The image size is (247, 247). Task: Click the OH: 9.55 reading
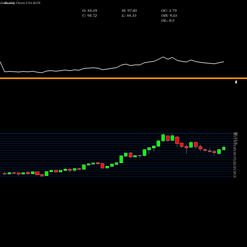click(x=169, y=16)
